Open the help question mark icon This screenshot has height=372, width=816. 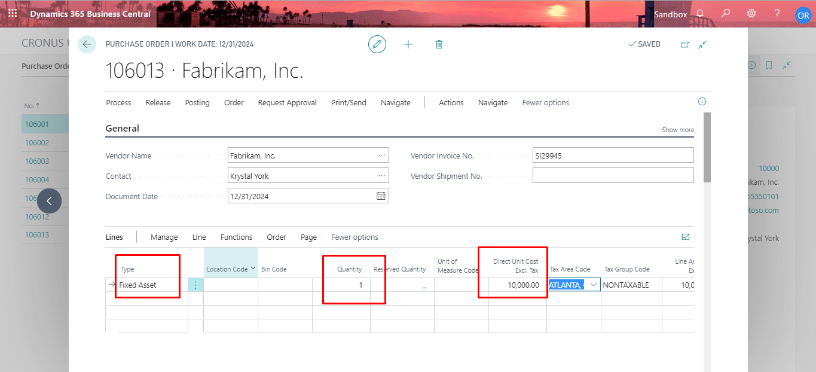[777, 13]
